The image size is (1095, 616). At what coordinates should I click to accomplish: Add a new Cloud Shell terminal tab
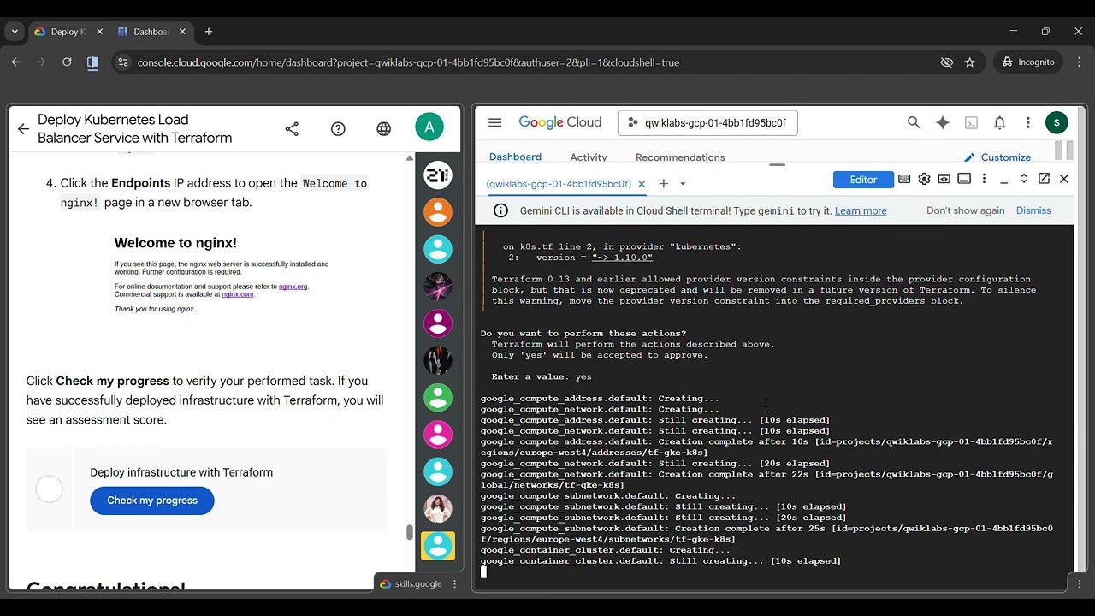pos(663,184)
